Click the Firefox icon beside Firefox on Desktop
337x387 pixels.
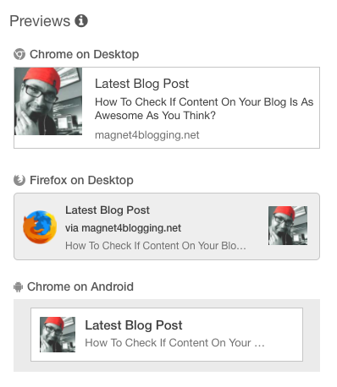pos(19,180)
